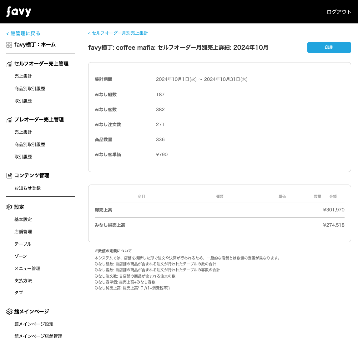This screenshot has width=358, height=351.
Task: Click the 設定 gear icon
Action: tap(9, 207)
